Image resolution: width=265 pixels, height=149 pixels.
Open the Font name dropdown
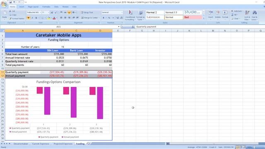(x=41, y=12)
